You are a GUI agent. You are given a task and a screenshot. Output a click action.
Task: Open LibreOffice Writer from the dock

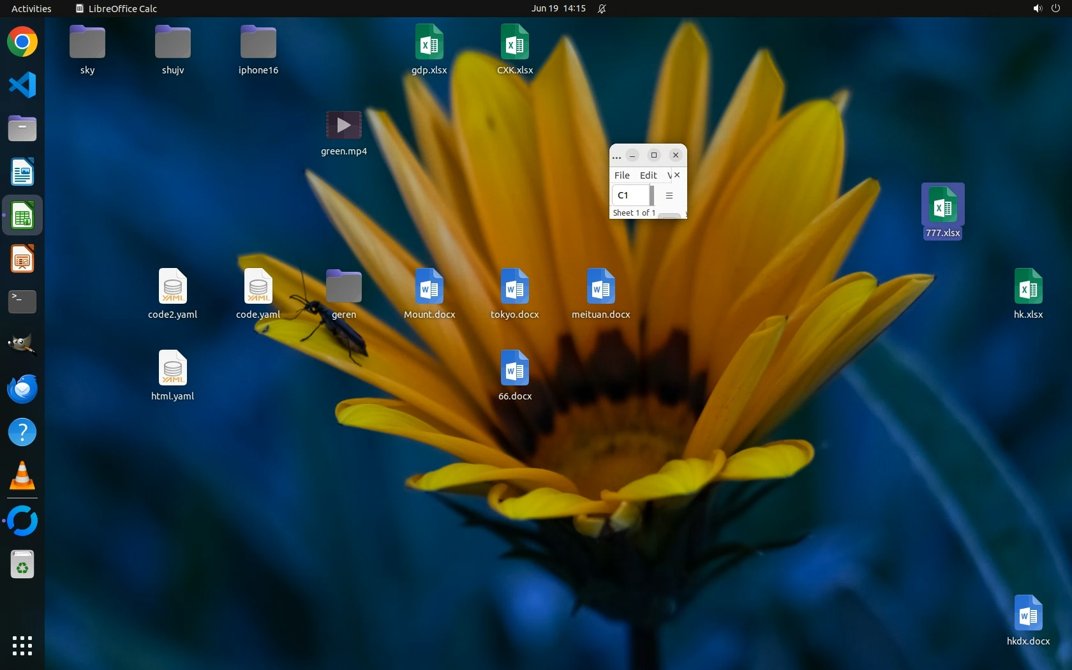point(22,172)
